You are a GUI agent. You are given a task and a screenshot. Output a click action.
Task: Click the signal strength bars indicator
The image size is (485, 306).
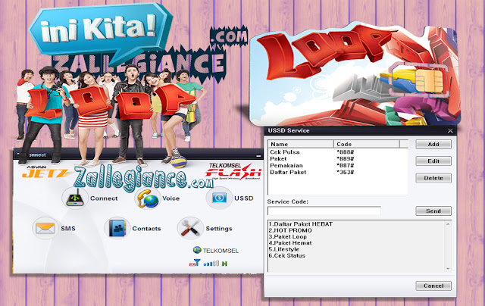coord(211,264)
